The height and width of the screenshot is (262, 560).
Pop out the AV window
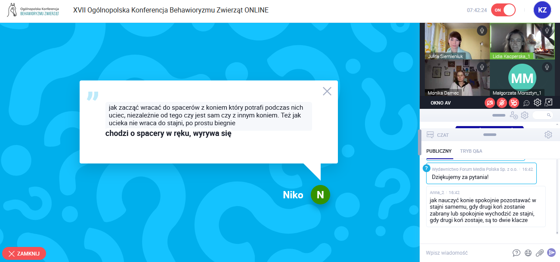tap(548, 102)
